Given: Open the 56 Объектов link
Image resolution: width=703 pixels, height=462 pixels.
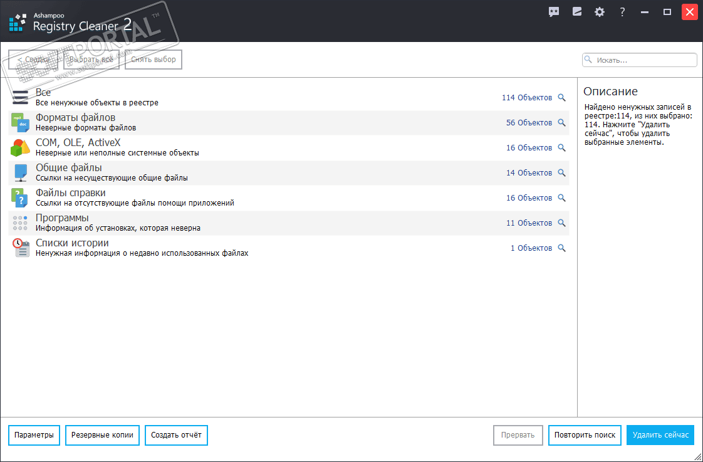Looking at the screenshot, I should point(529,122).
